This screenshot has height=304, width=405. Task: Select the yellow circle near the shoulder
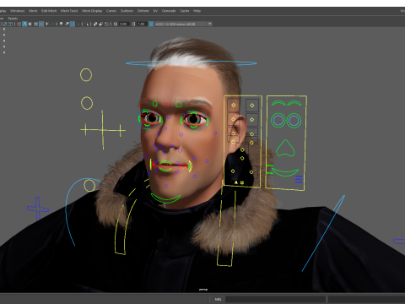tap(89, 186)
